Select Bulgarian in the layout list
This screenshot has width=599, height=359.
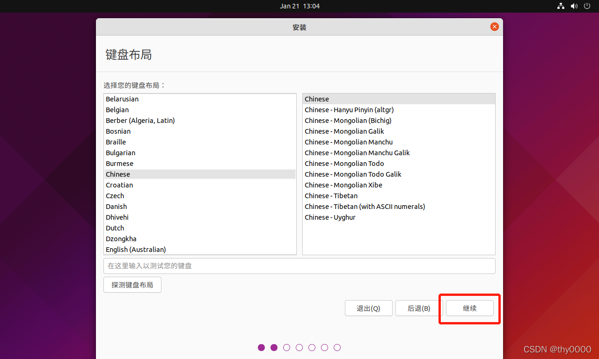pos(200,153)
